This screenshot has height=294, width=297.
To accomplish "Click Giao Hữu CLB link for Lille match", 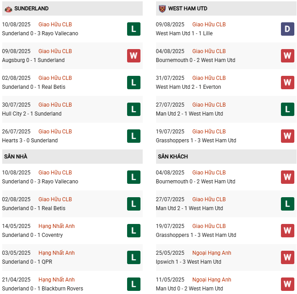I will [209, 25].
